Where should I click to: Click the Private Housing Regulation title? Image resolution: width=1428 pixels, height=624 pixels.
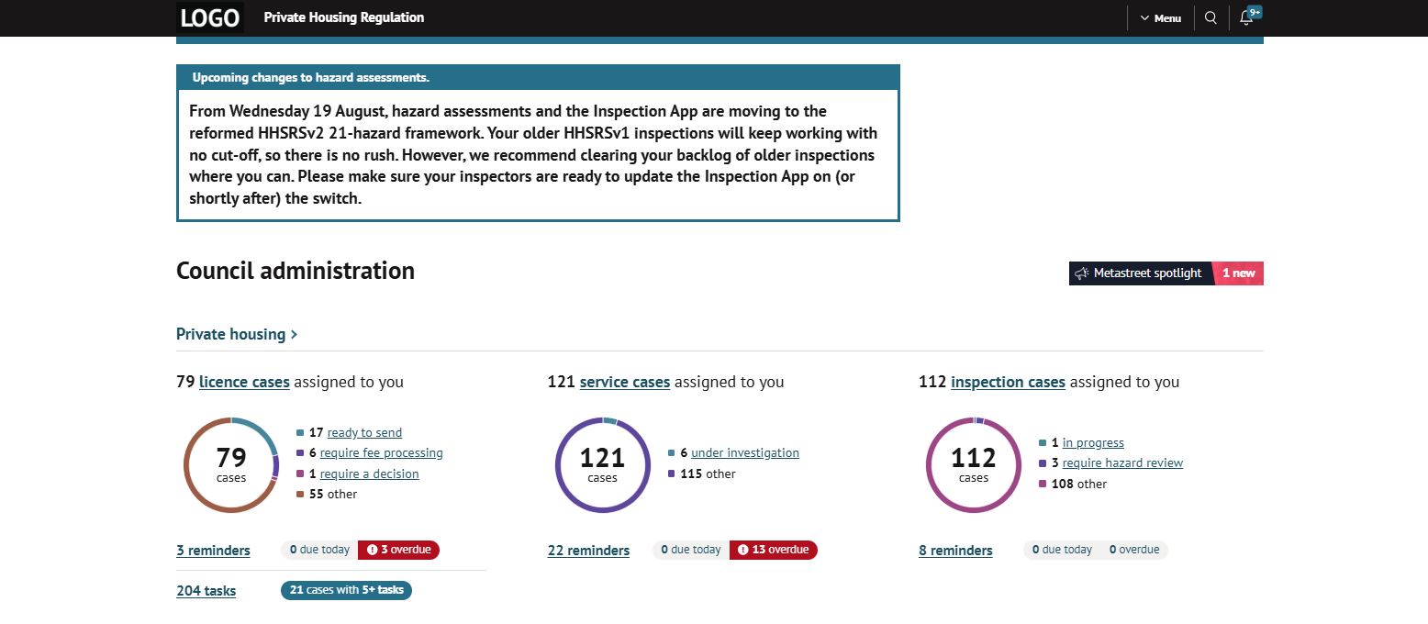pos(344,17)
